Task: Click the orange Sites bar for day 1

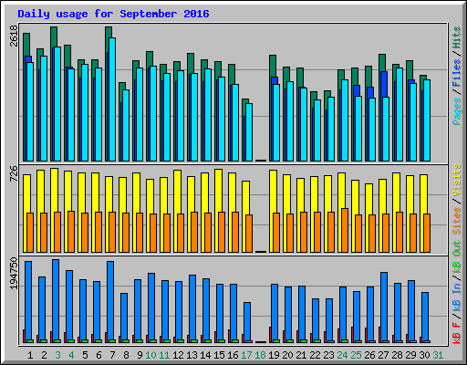Action: coord(30,233)
